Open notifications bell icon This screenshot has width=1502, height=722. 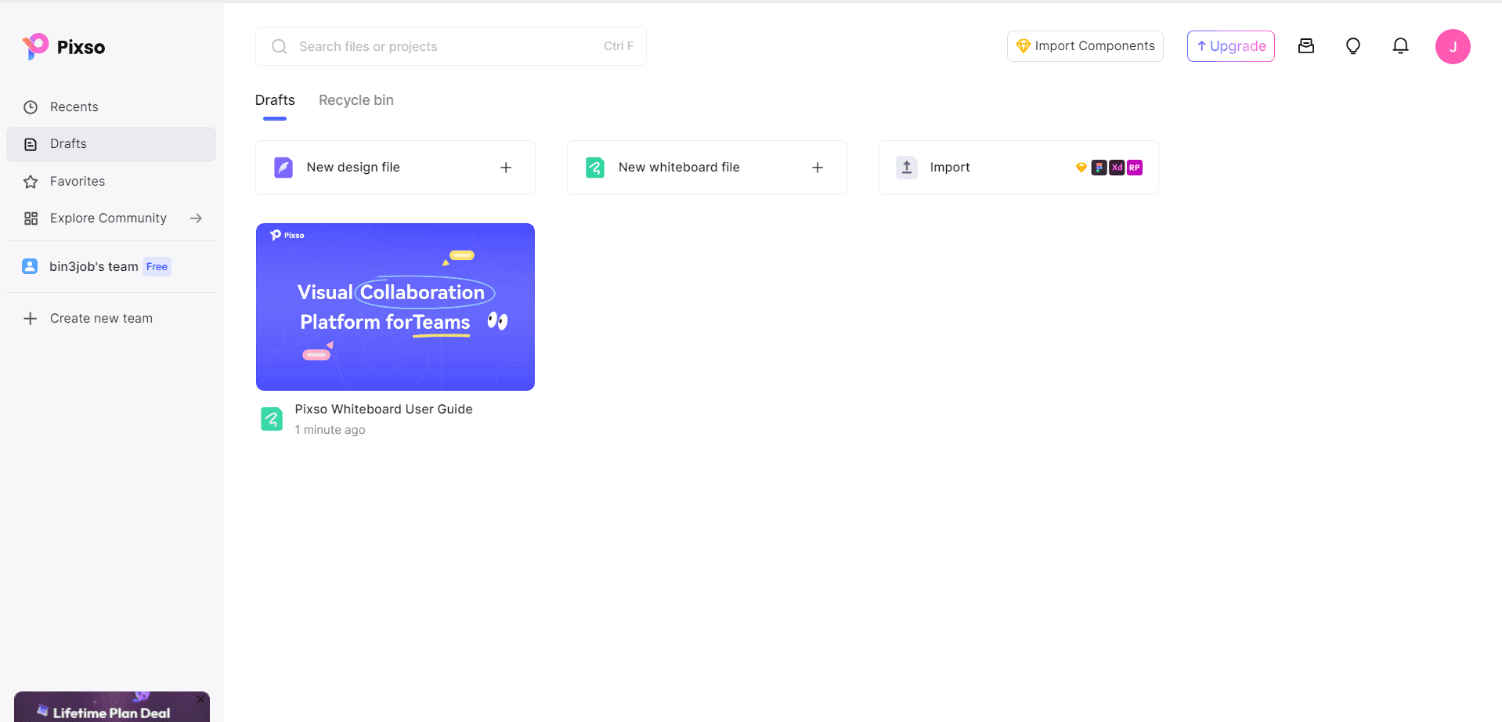tap(1401, 46)
